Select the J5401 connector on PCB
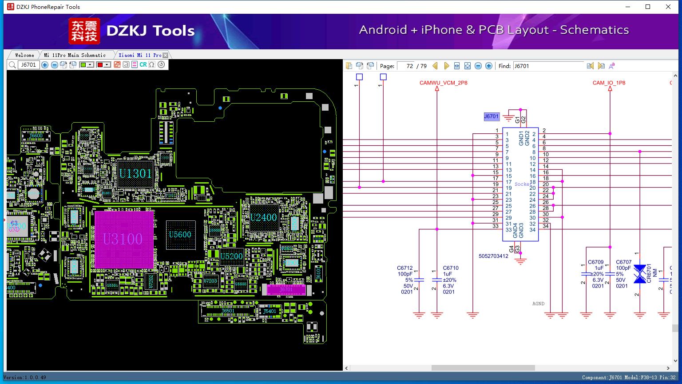The width and height of the screenshot is (682, 384). 270,311
